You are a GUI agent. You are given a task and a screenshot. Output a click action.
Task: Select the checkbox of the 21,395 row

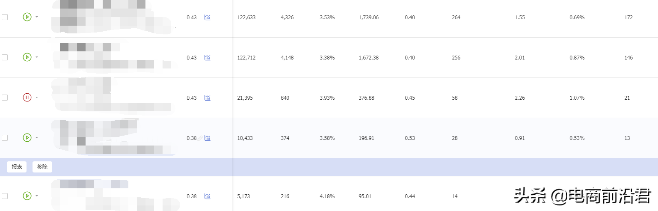pyautogui.click(x=5, y=98)
